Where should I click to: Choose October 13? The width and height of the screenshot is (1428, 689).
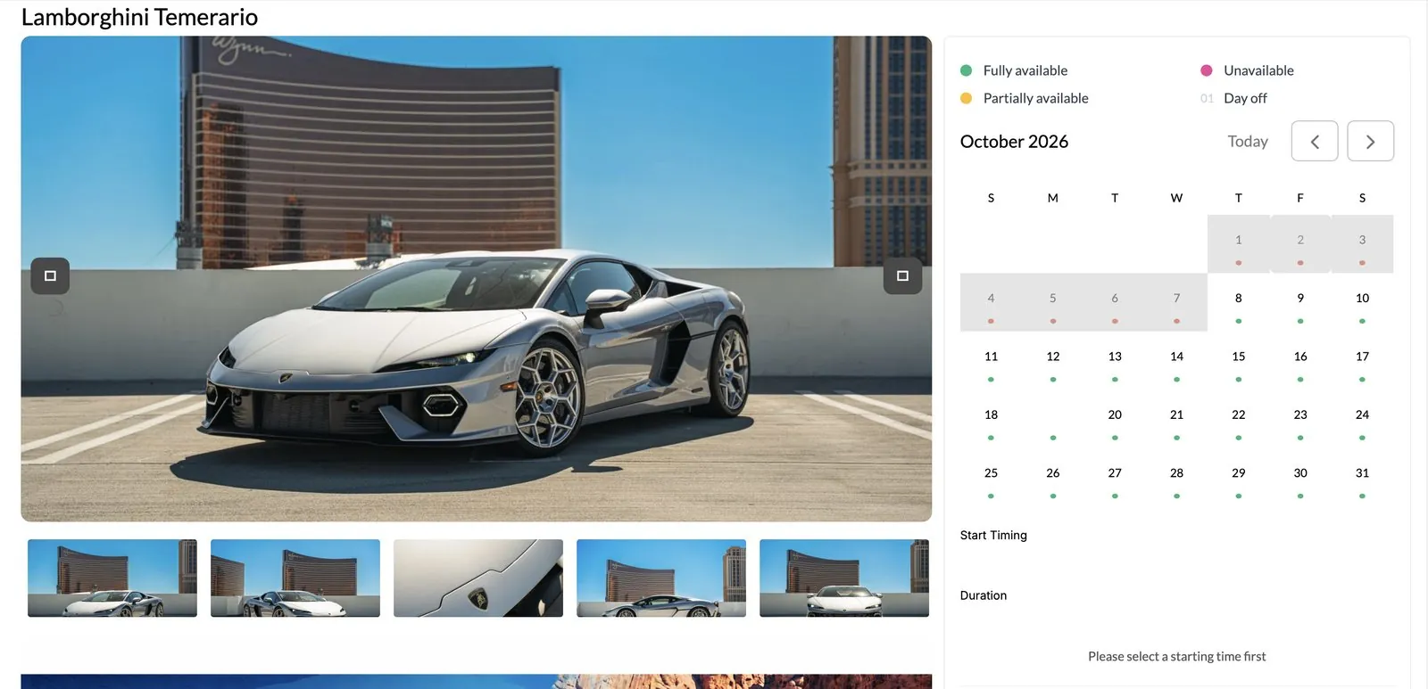1115,361
